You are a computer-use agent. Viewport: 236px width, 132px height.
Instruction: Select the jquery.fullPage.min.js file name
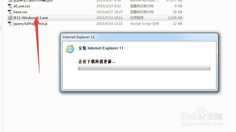click(30, 24)
